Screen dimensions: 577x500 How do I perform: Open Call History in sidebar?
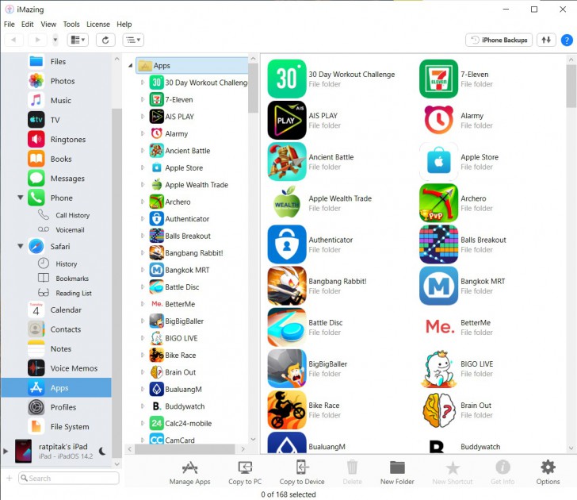tap(72, 215)
